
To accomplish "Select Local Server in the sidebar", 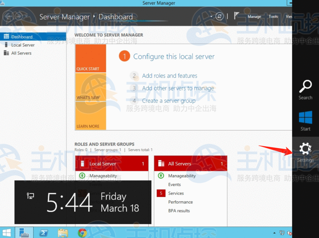I will click(x=23, y=45).
